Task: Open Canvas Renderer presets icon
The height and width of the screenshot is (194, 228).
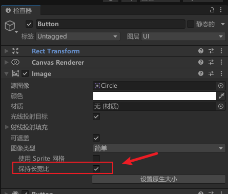Action: pos(211,62)
